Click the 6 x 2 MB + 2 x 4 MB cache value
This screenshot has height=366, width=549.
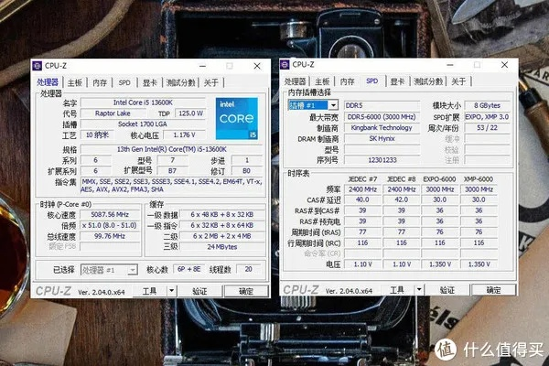(x=222, y=236)
